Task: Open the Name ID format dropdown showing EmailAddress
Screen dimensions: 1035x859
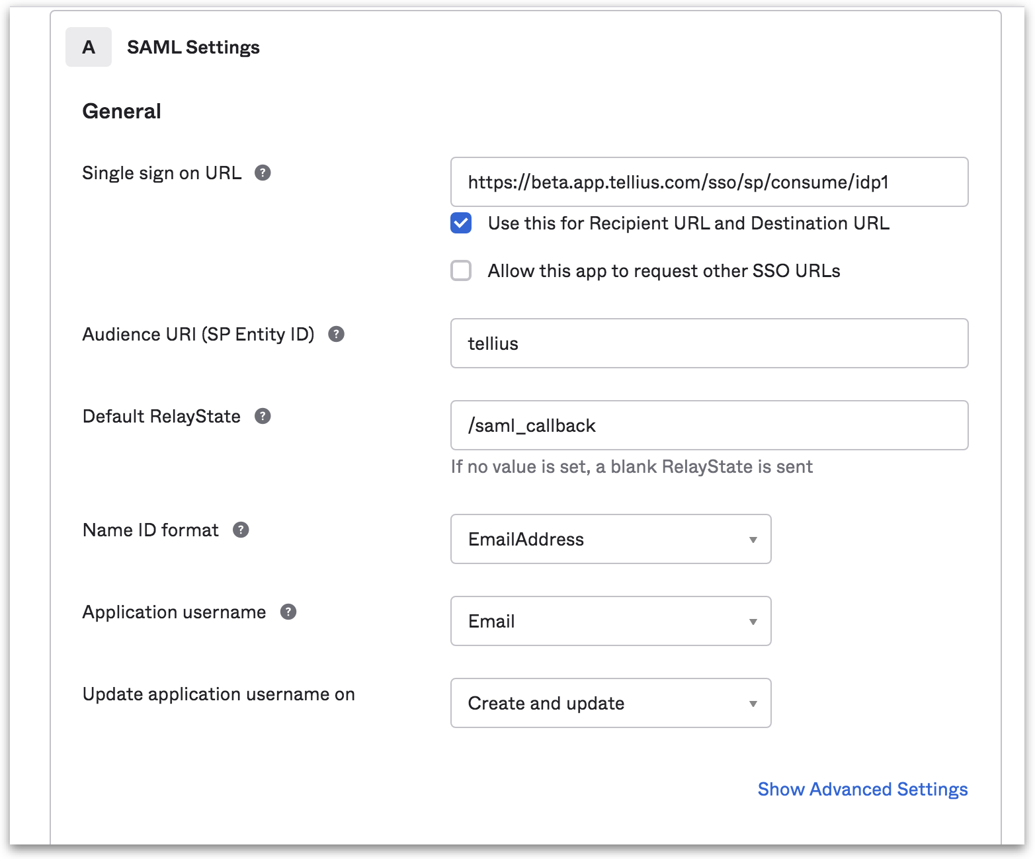Action: 610,540
